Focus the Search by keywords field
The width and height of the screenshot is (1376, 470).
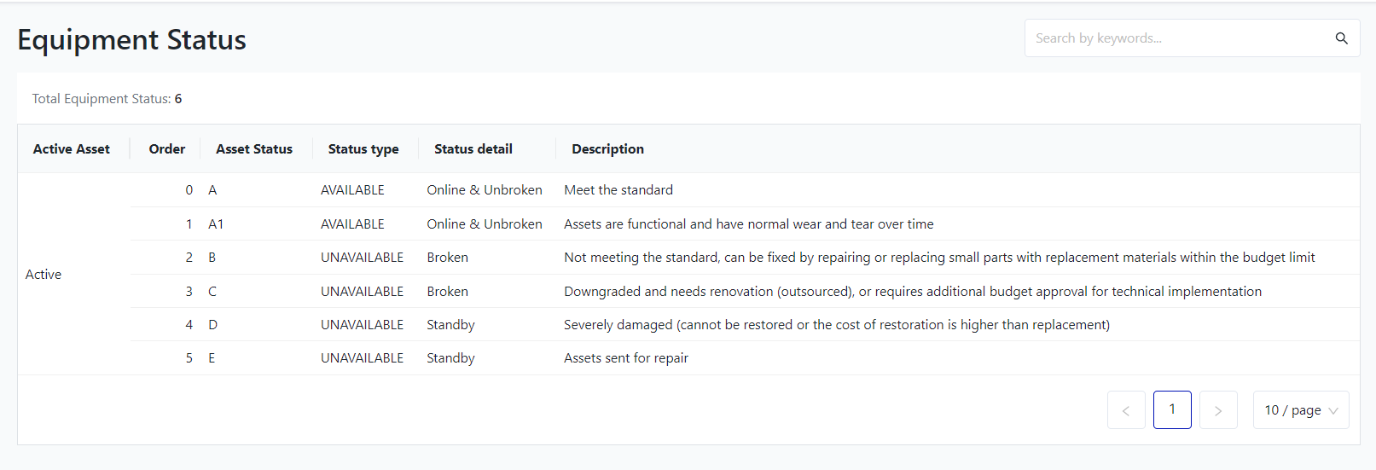[x=1177, y=38]
